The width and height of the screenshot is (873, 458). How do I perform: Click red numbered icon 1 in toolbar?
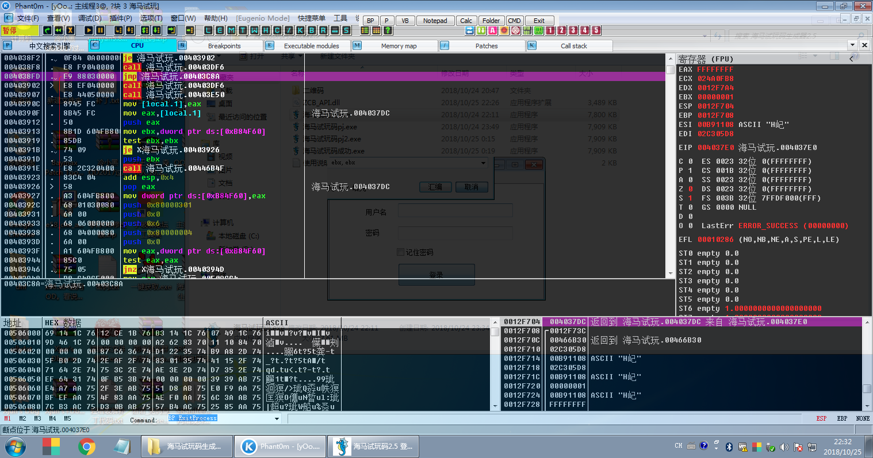(x=550, y=30)
